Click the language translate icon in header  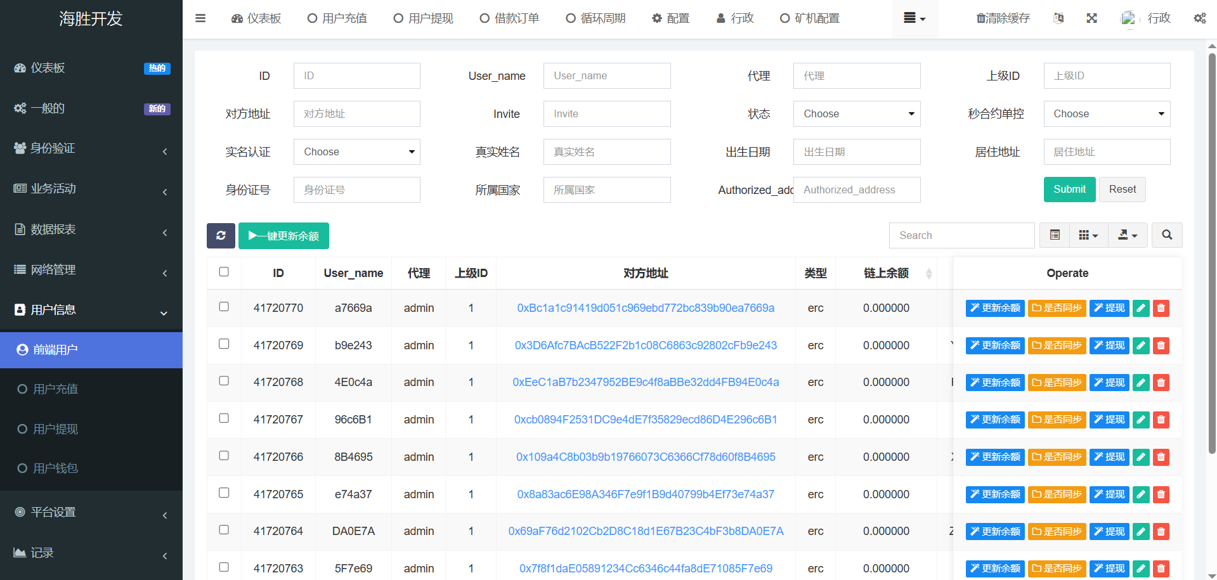click(x=1058, y=18)
